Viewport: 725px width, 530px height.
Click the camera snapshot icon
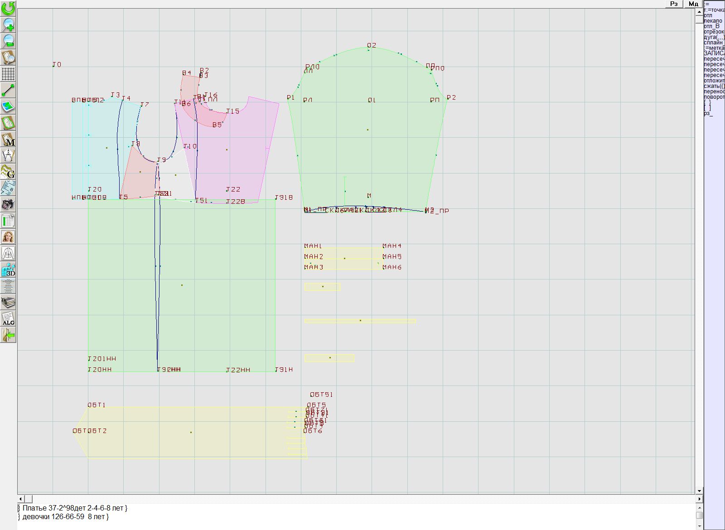pos(8,205)
